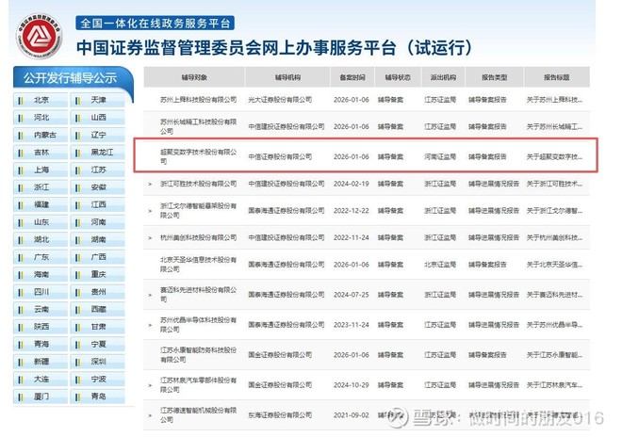622x437 pixels.
Task: Click the 西藏 region button
Action: coord(98,309)
